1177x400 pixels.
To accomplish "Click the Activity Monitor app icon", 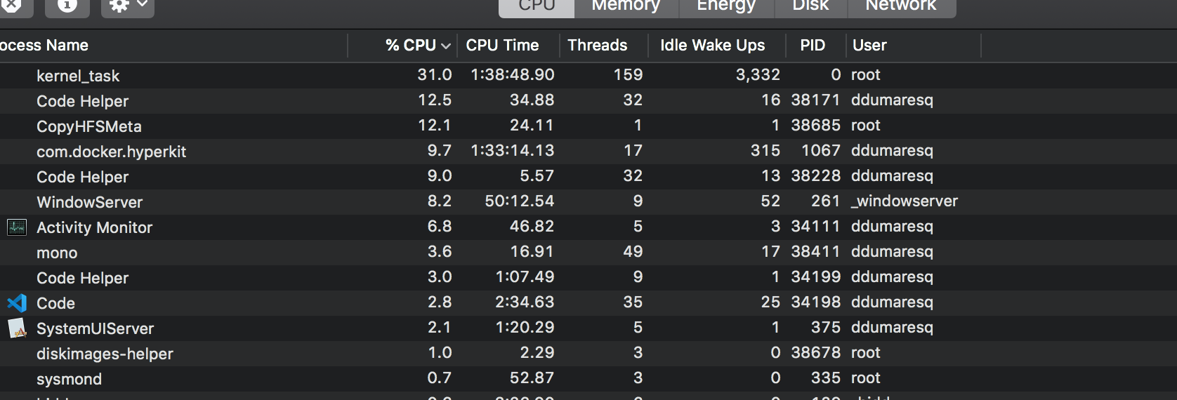I will (17, 227).
